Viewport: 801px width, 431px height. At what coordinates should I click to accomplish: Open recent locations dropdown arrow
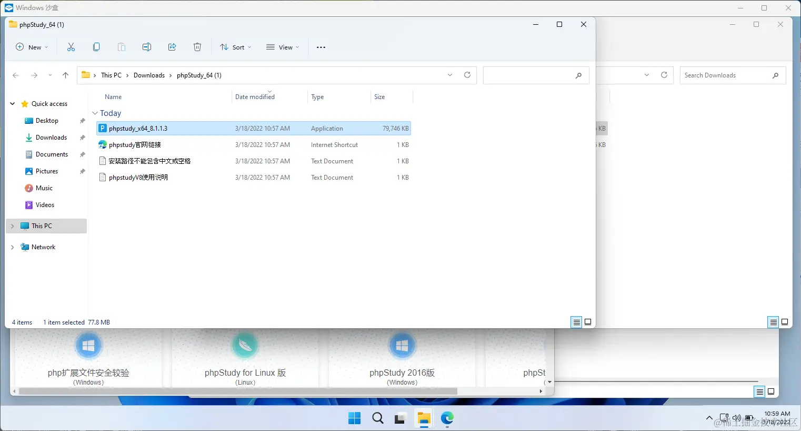coord(50,75)
